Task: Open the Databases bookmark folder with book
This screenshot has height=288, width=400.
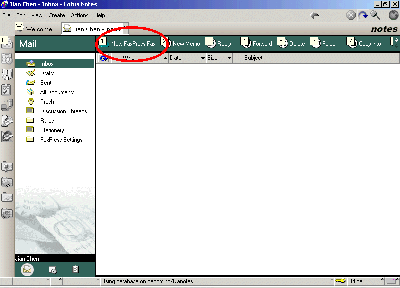Action: (x=7, y=182)
